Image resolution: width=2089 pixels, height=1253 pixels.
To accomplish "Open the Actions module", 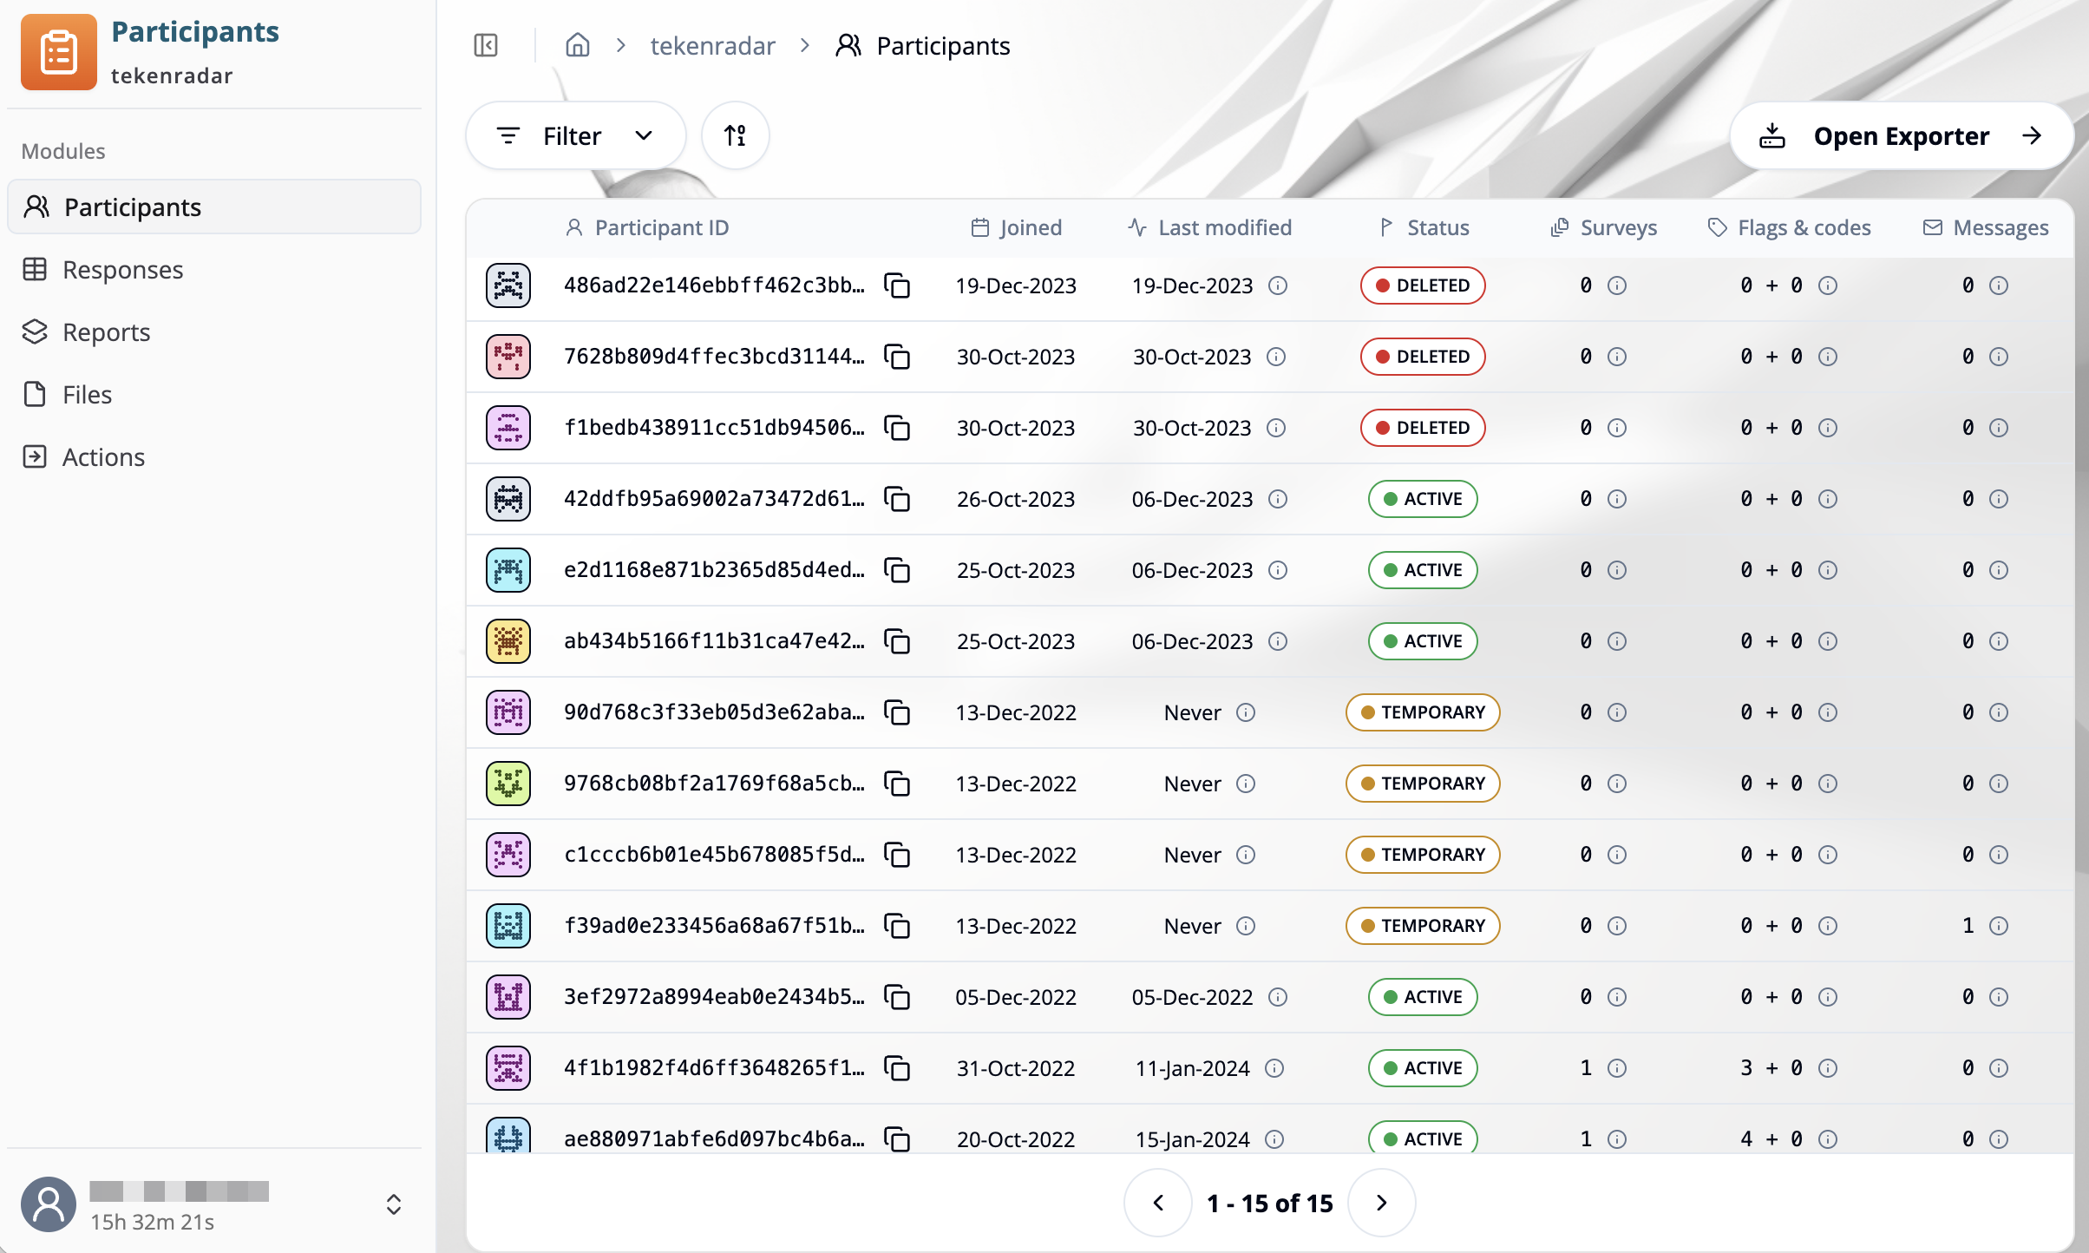I will coord(103,457).
